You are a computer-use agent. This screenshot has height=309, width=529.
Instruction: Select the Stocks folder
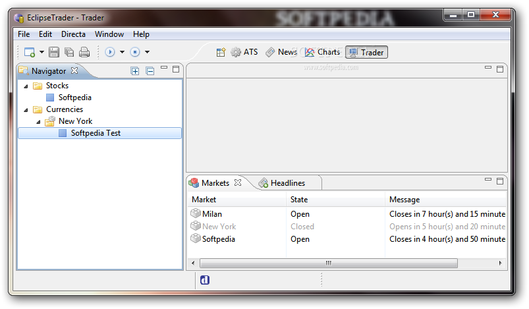tap(57, 86)
